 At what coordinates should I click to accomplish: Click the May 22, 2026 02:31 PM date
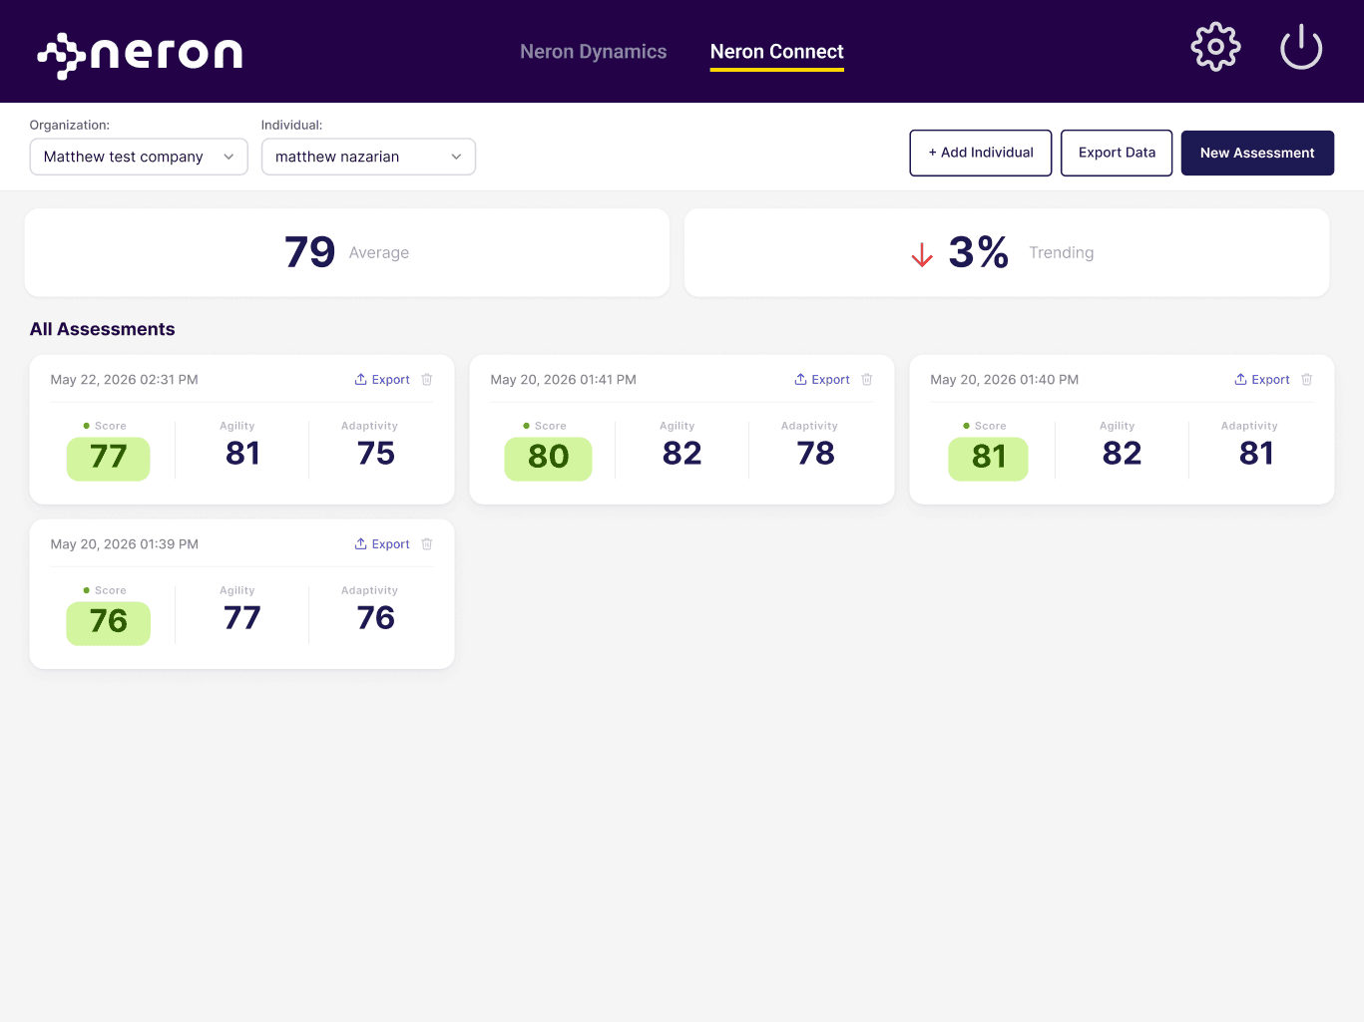pyautogui.click(x=125, y=380)
